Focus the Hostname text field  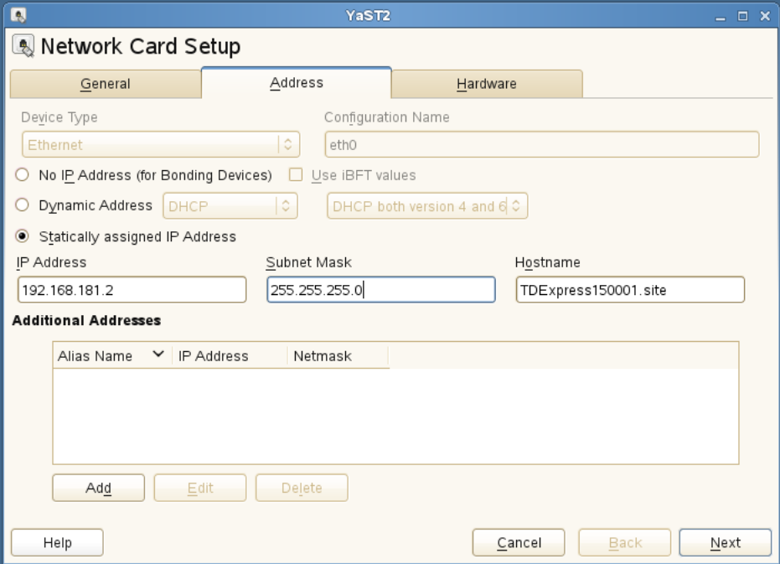(628, 290)
